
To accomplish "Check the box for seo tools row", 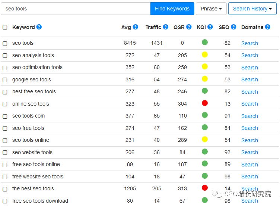I will (5, 44).
